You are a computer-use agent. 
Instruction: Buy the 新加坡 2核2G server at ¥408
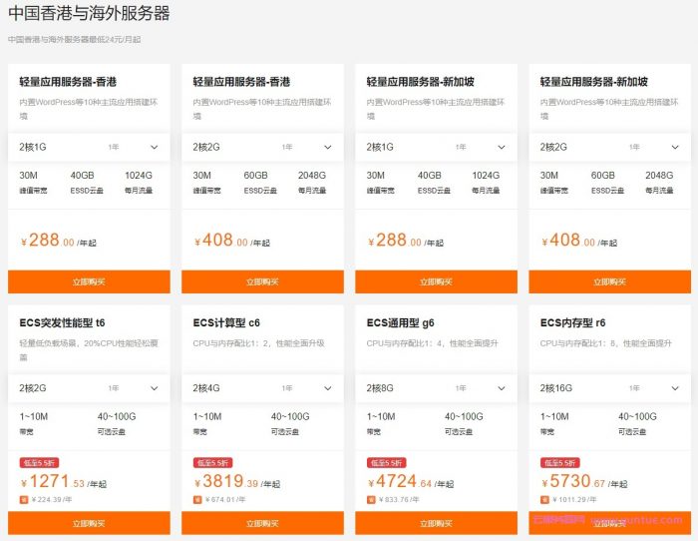(x=609, y=282)
